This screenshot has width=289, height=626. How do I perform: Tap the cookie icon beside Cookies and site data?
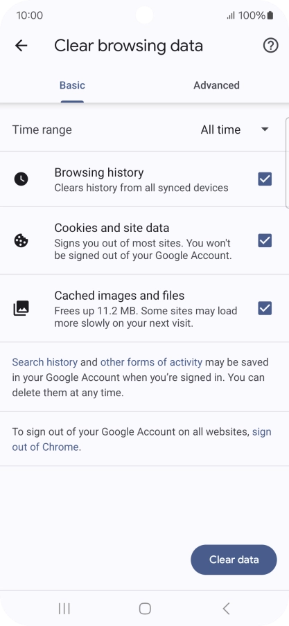tap(21, 241)
